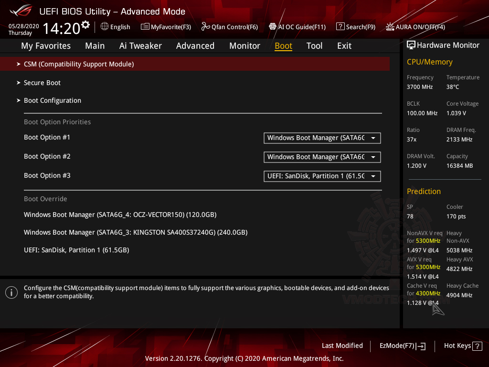The height and width of the screenshot is (367, 489).
Task: Click the info icon beside the CSM description
Action: click(11, 292)
